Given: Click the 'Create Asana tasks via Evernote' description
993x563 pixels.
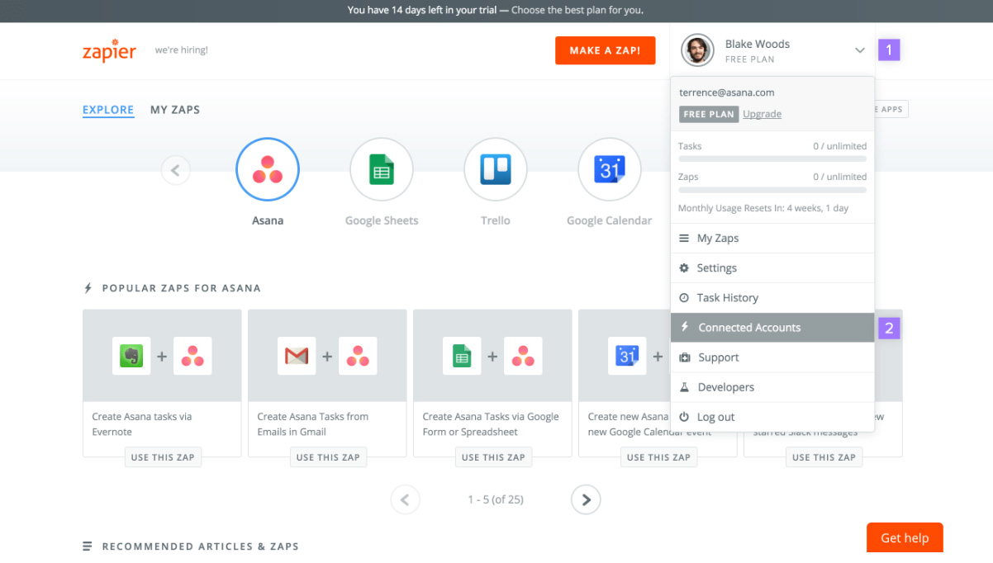Looking at the screenshot, I should coord(142,424).
